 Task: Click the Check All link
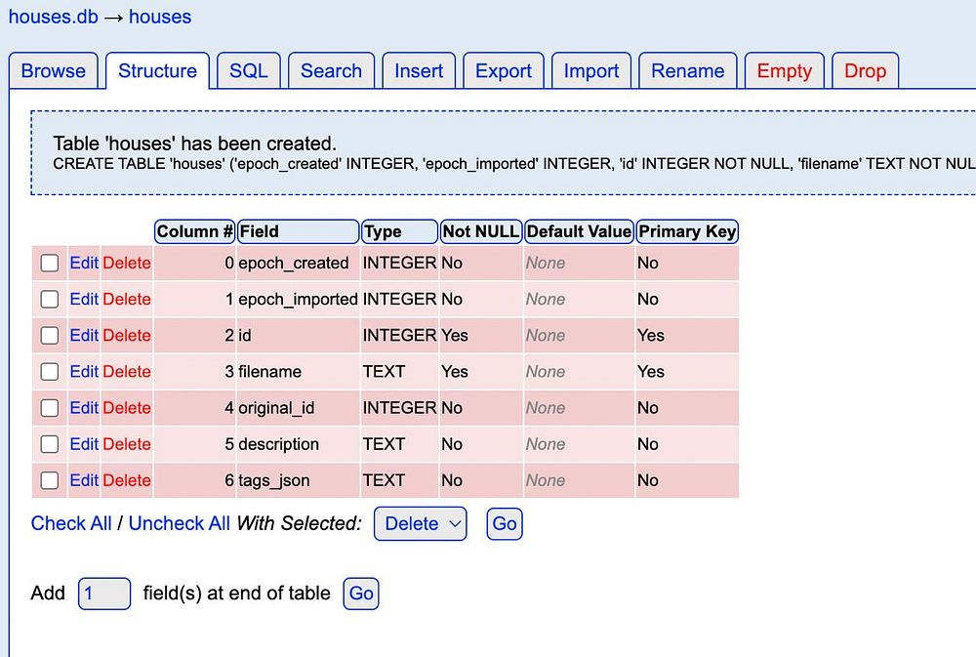71,523
